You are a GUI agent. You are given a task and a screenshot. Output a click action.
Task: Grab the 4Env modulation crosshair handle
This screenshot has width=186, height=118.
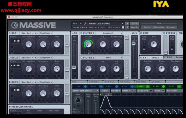pos(132,87)
